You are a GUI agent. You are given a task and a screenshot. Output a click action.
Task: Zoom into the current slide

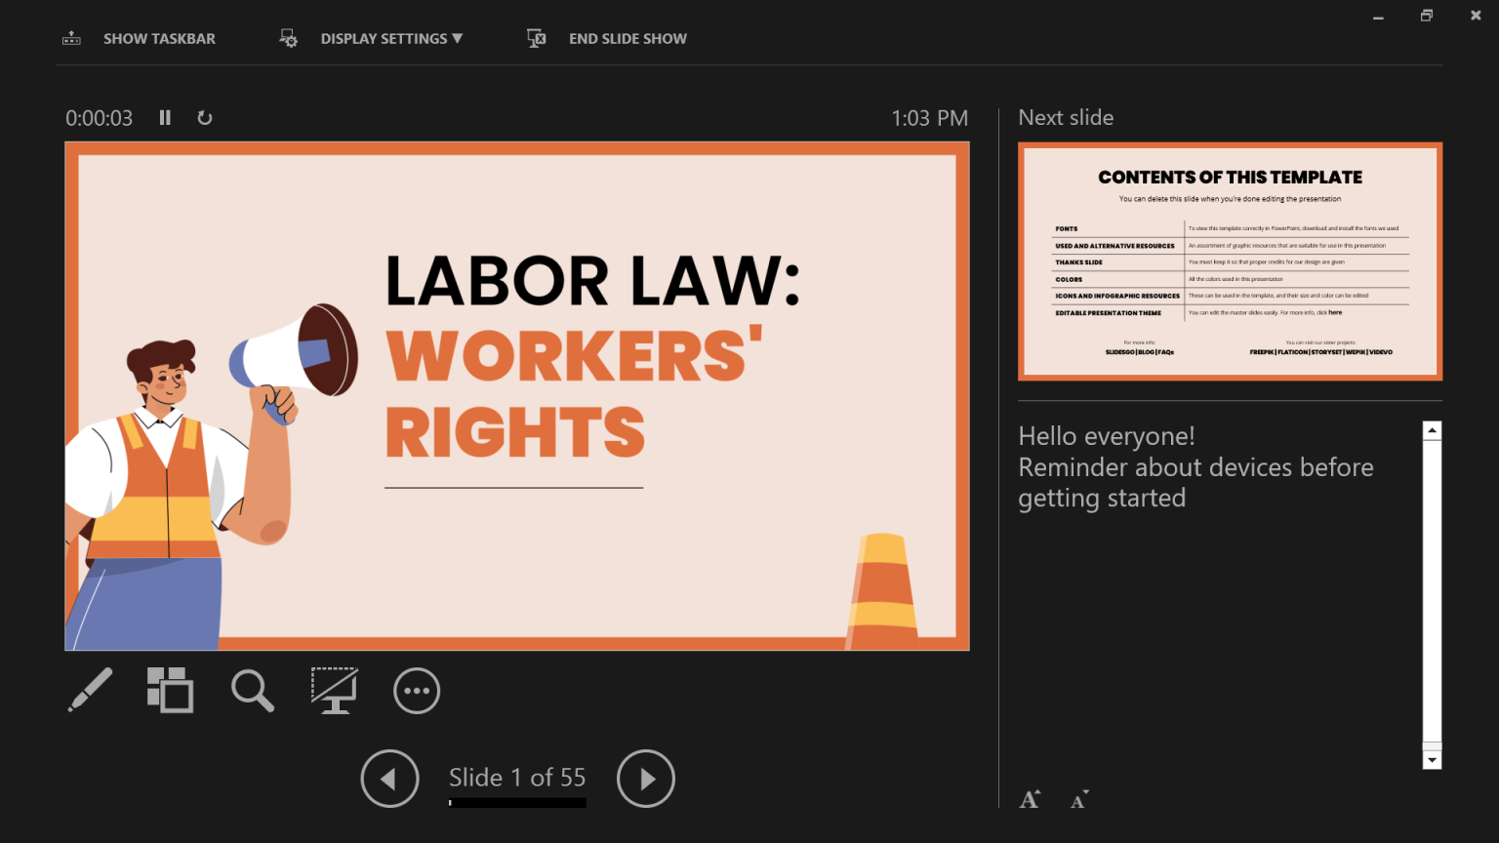[x=253, y=691]
